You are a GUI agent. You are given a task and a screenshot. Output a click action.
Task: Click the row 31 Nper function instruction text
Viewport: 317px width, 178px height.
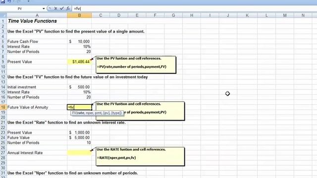tap(73, 173)
